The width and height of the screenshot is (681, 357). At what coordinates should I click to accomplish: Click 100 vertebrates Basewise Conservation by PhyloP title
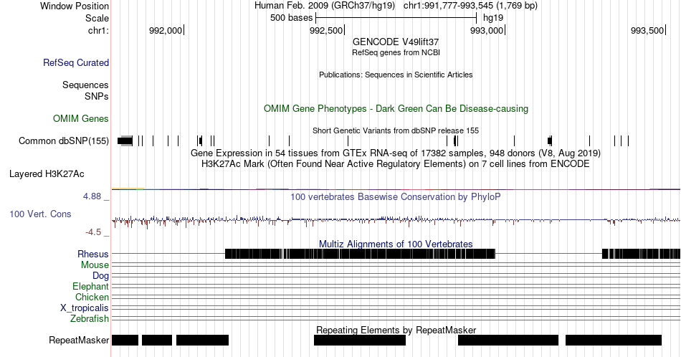click(396, 196)
